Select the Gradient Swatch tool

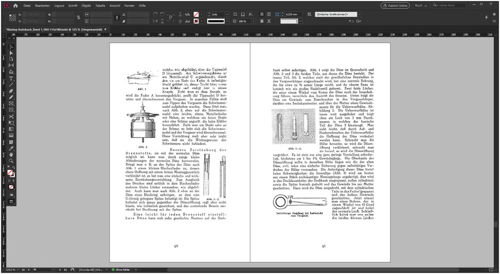[11, 129]
